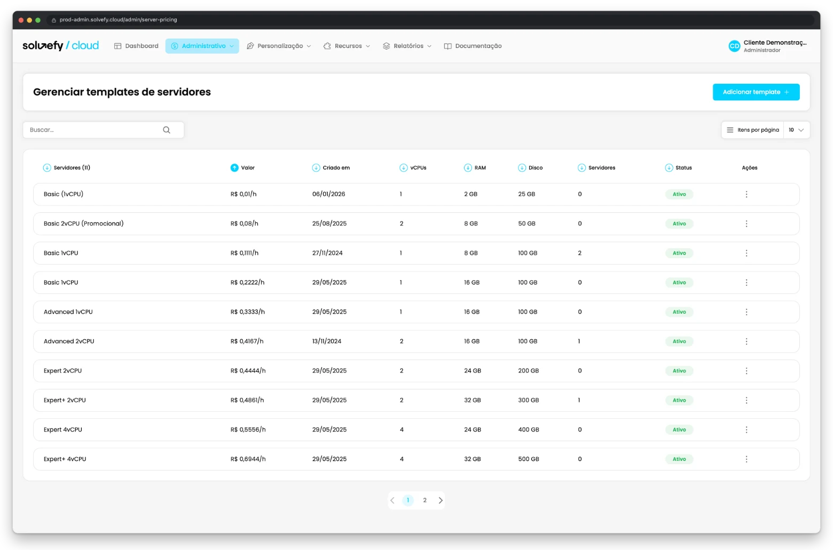Sort by vCPUs column arrow icon
Viewport: 833px width, 550px height.
click(404, 168)
